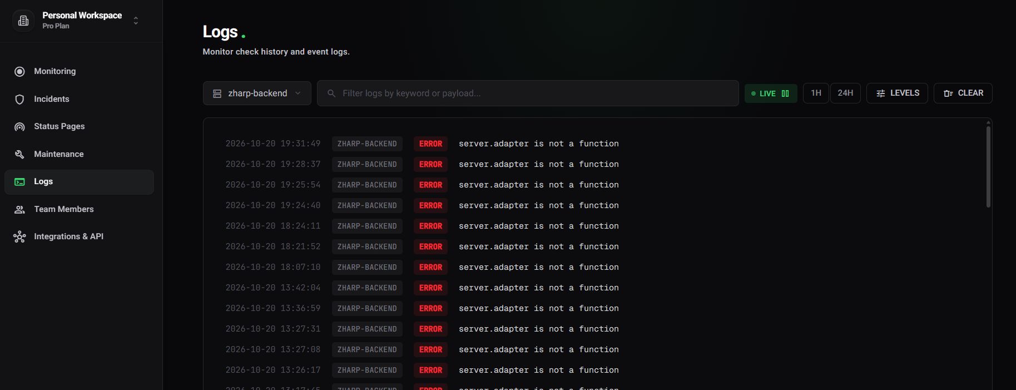Screen dimensions: 1016x390
Task: Clear the logs with CLEAR button
Action: [963, 93]
